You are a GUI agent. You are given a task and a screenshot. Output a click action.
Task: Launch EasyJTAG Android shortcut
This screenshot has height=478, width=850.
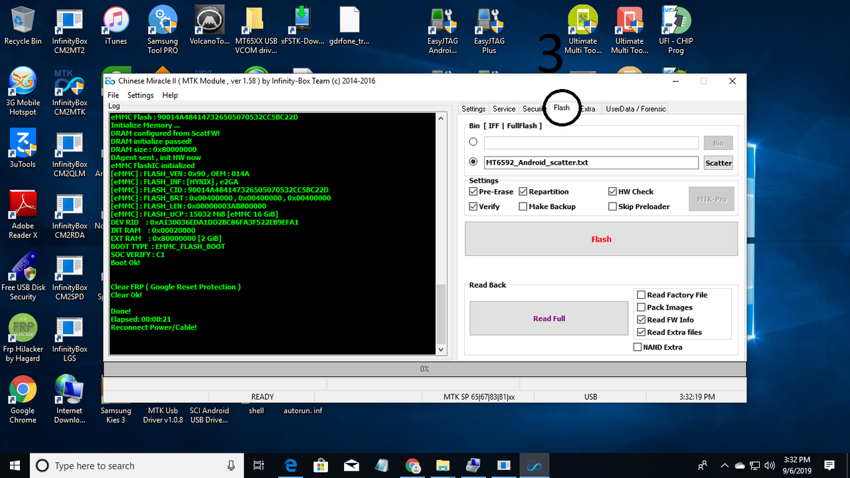pyautogui.click(x=442, y=31)
